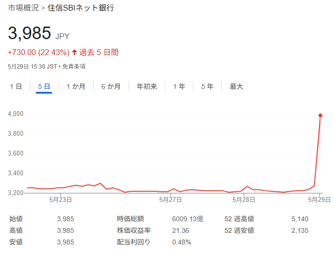333x256 pixels.
Task: Click the JPY currency label
Action: (62, 36)
